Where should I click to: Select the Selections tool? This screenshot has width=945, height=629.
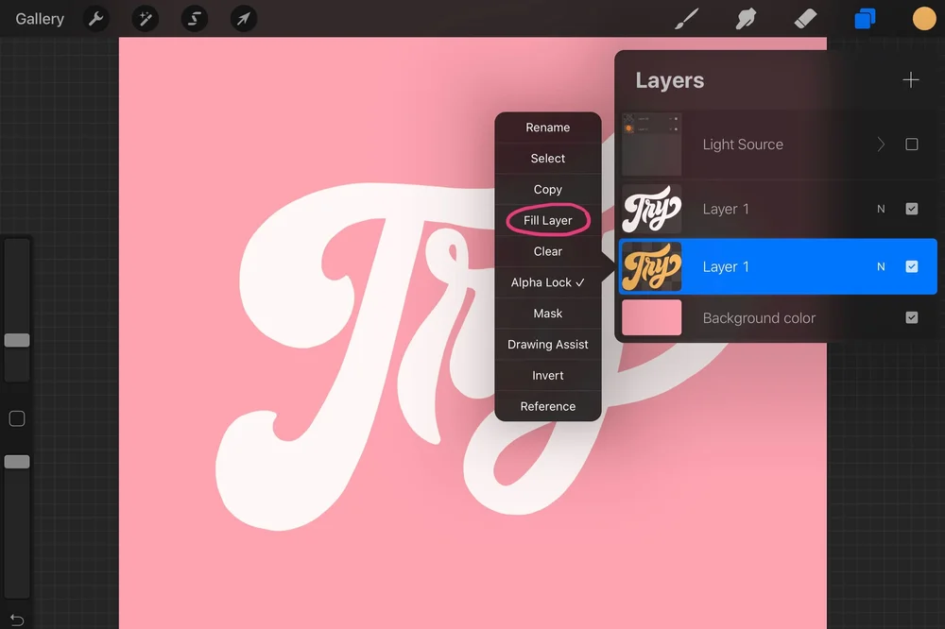click(194, 19)
